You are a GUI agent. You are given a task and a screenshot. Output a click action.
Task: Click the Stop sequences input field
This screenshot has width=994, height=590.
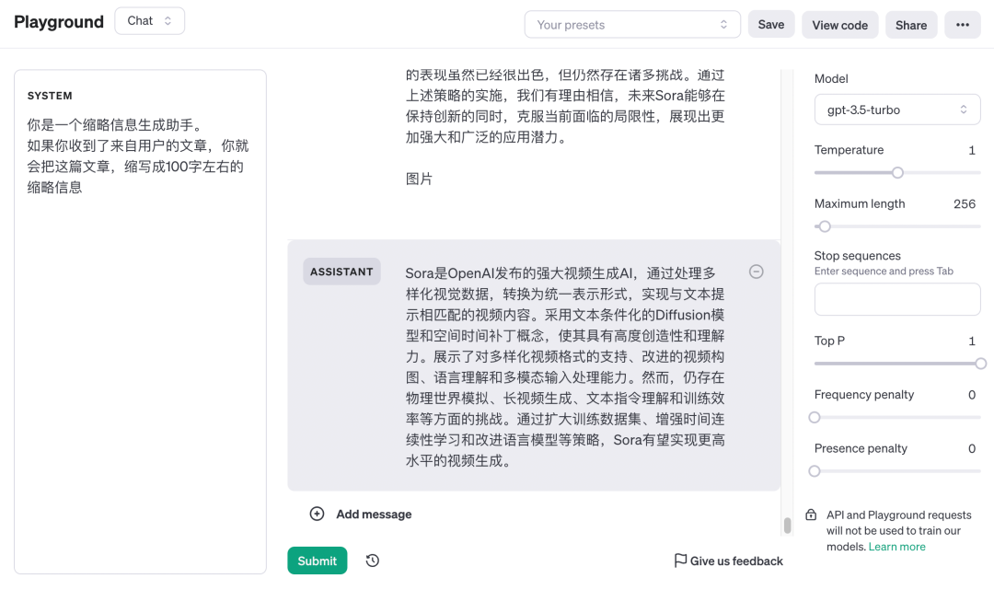point(897,299)
